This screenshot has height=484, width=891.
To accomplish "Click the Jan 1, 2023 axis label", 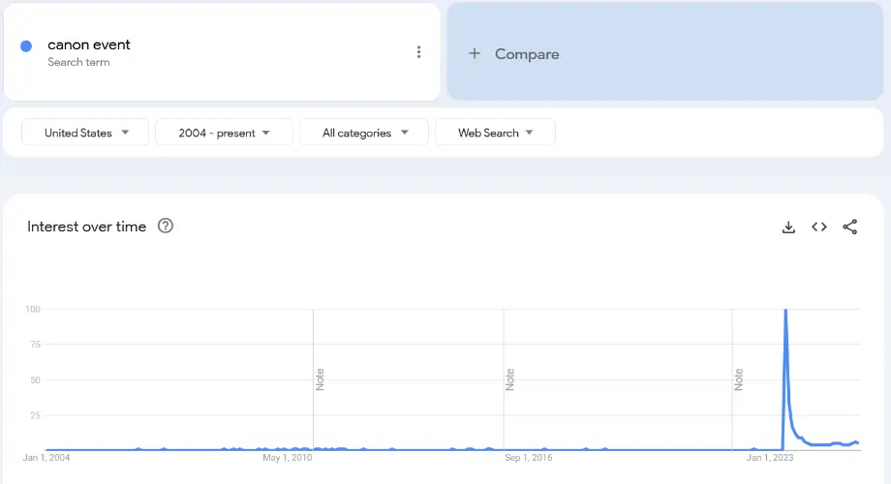I will pos(769,457).
